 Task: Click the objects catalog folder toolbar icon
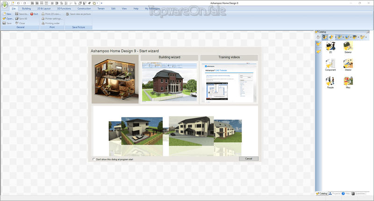click(x=325, y=37)
